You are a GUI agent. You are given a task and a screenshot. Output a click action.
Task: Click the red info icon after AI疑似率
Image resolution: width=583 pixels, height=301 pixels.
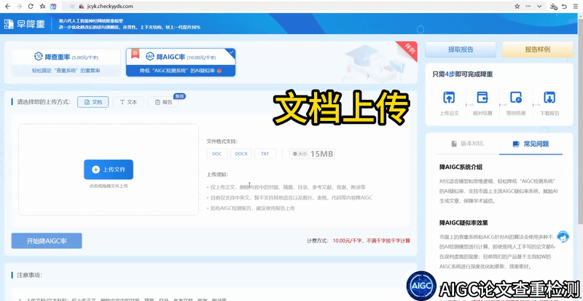click(x=219, y=70)
